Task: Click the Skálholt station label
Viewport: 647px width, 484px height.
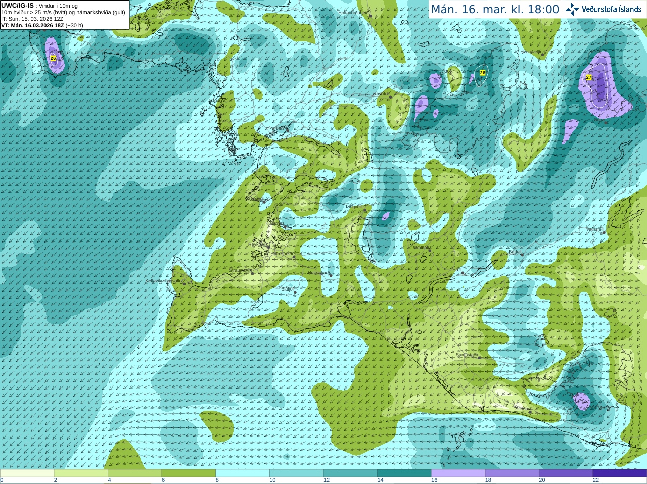Action: [x=422, y=248]
